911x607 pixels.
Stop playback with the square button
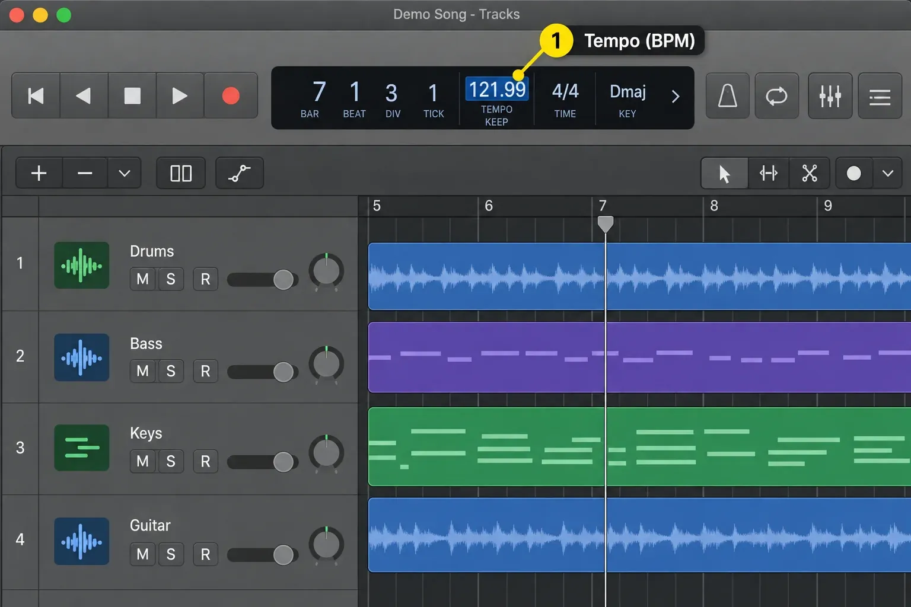(x=132, y=95)
